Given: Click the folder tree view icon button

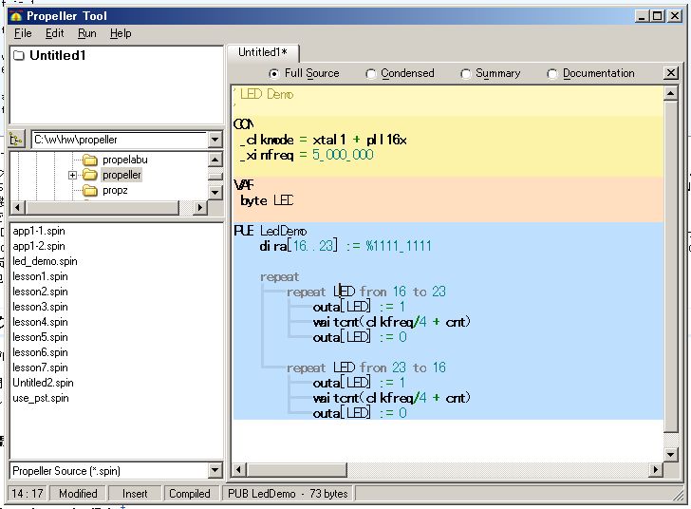Looking at the screenshot, I should coord(17,140).
